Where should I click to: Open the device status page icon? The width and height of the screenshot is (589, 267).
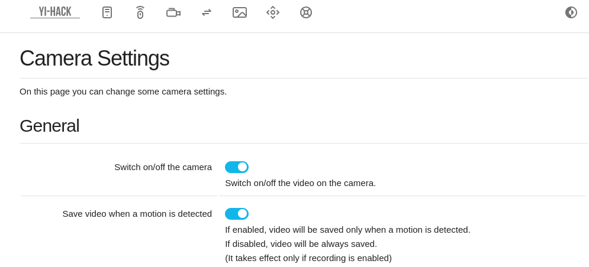pos(107,12)
